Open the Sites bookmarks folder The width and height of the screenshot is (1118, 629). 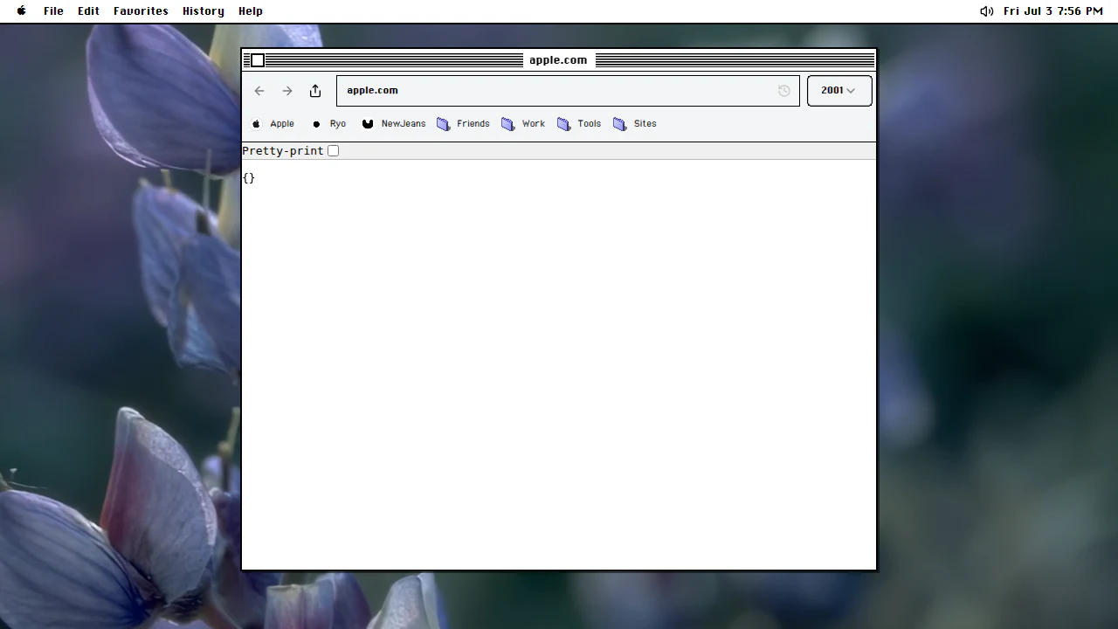tap(635, 124)
